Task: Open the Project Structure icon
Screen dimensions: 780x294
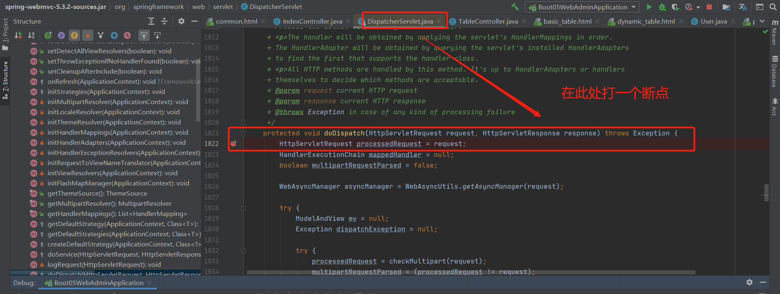Action: coord(726,7)
